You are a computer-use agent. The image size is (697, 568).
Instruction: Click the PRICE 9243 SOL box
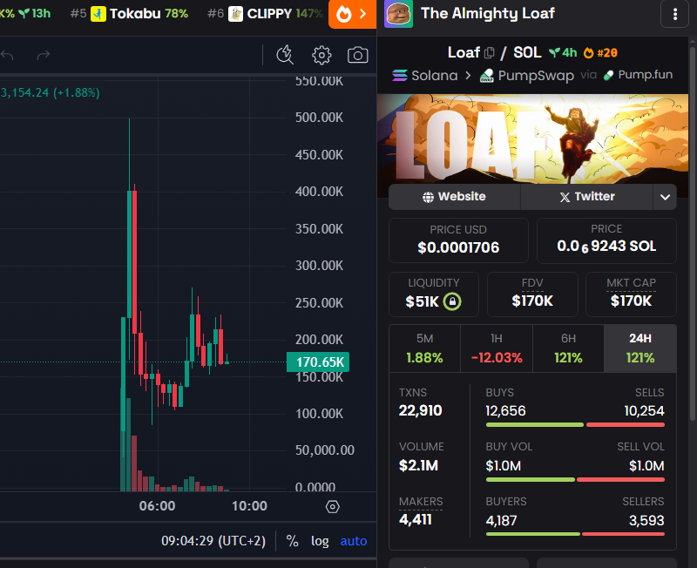click(606, 240)
